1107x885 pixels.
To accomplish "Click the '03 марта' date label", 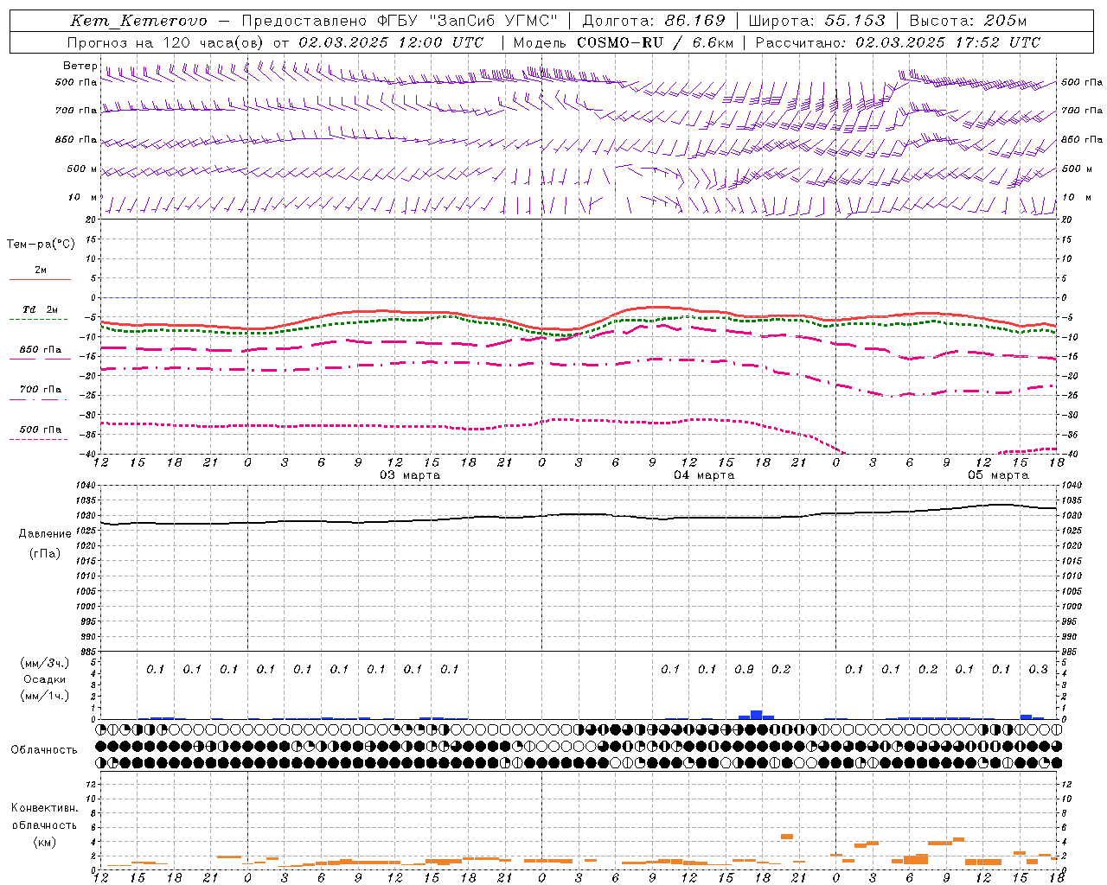I will [410, 475].
